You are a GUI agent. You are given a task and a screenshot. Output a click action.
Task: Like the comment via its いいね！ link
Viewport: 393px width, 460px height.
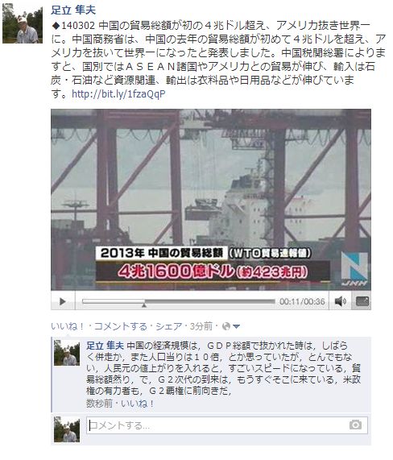[137, 404]
